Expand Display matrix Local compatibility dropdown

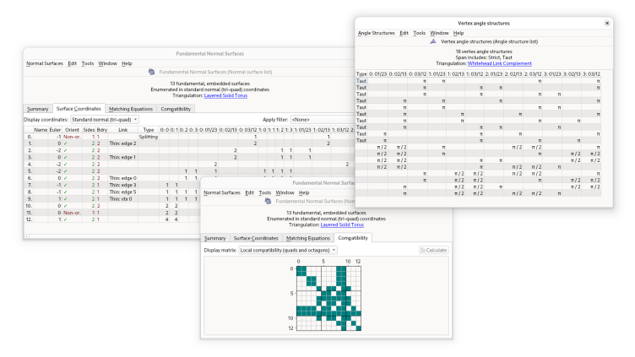point(288,250)
